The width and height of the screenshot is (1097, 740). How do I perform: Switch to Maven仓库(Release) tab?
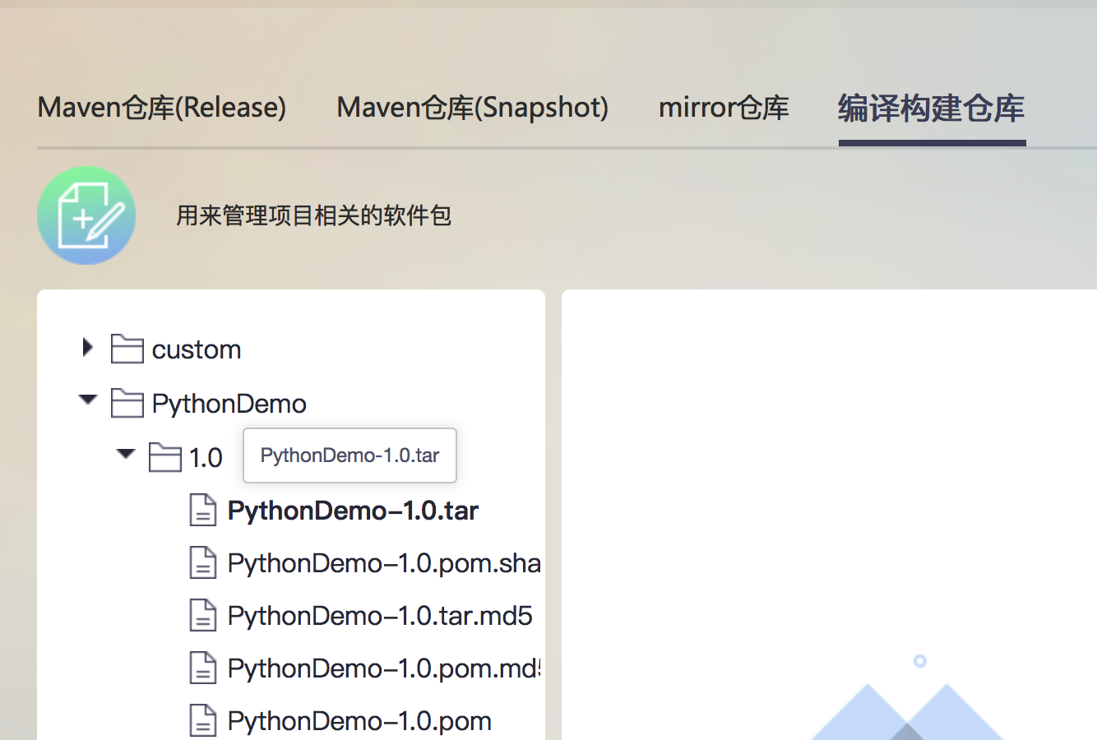162,108
